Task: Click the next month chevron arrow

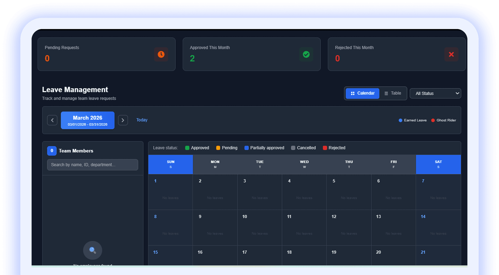Action: coord(123,120)
